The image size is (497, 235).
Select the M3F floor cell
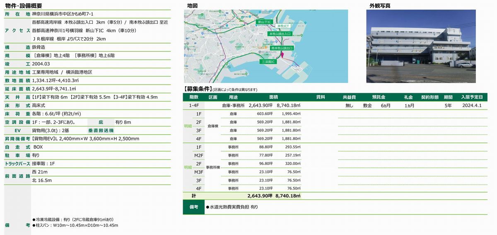tap(199, 172)
